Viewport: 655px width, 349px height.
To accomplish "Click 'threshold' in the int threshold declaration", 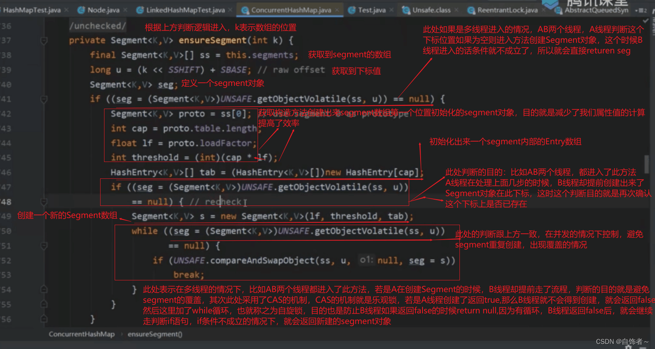I will point(155,158).
